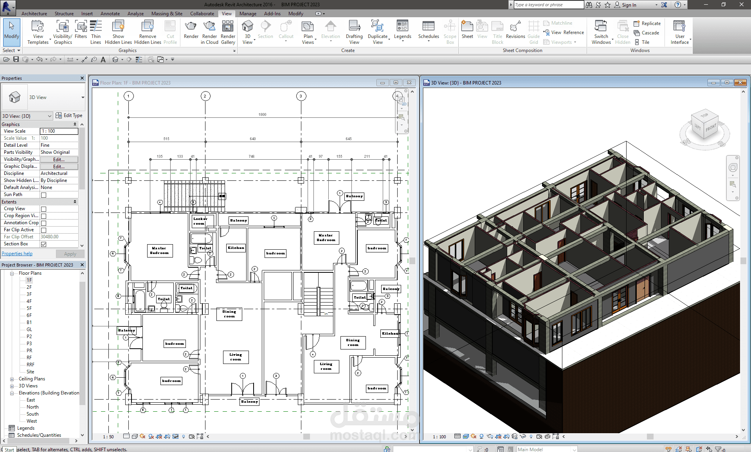The height and width of the screenshot is (452, 751).
Task: Select the 2F floor plan
Action: (x=29, y=287)
